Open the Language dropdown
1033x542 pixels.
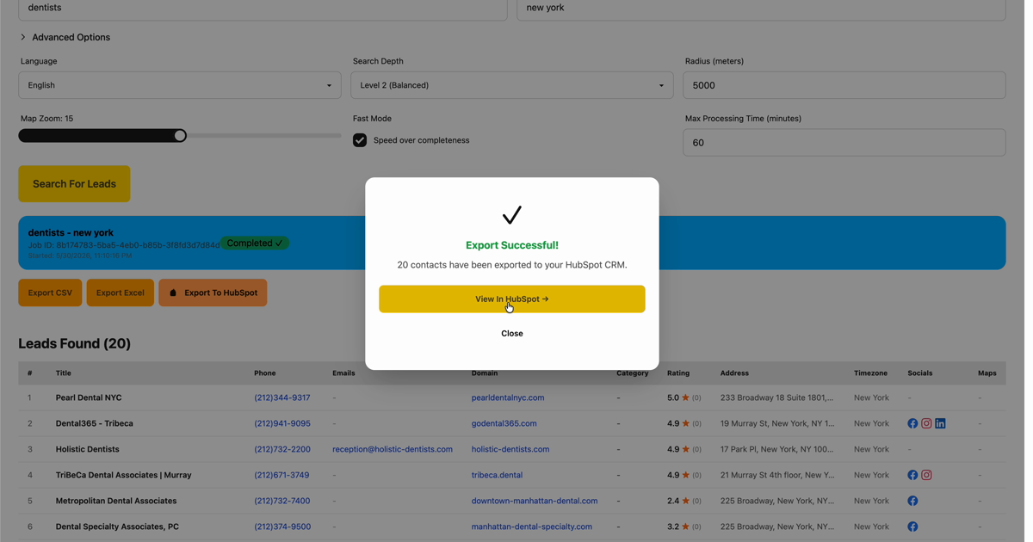180,85
